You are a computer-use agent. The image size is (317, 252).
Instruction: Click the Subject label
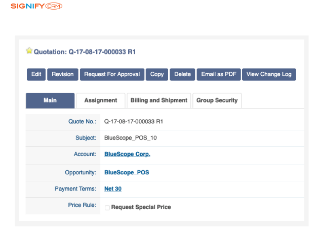pos(86,138)
